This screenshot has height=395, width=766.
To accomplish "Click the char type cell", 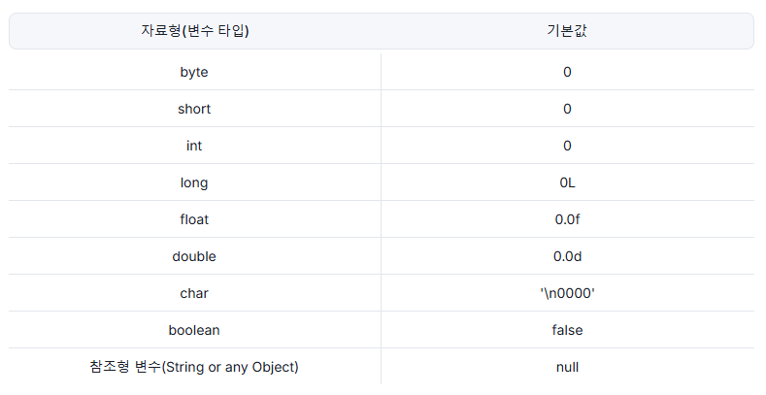I will pyautogui.click(x=194, y=293).
